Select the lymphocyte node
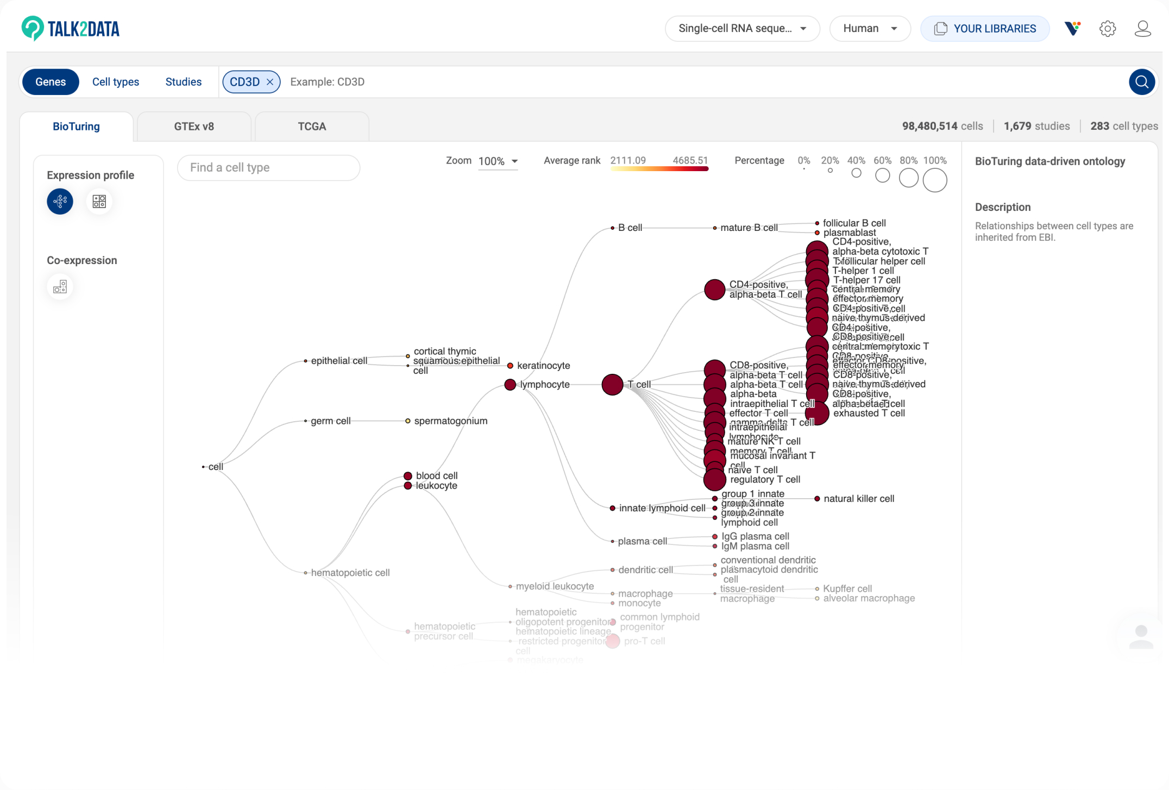This screenshot has height=790, width=1169. 510,385
